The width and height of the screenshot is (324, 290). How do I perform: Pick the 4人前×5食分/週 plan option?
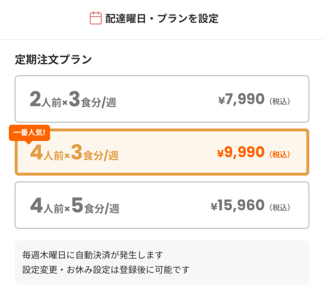point(162,205)
